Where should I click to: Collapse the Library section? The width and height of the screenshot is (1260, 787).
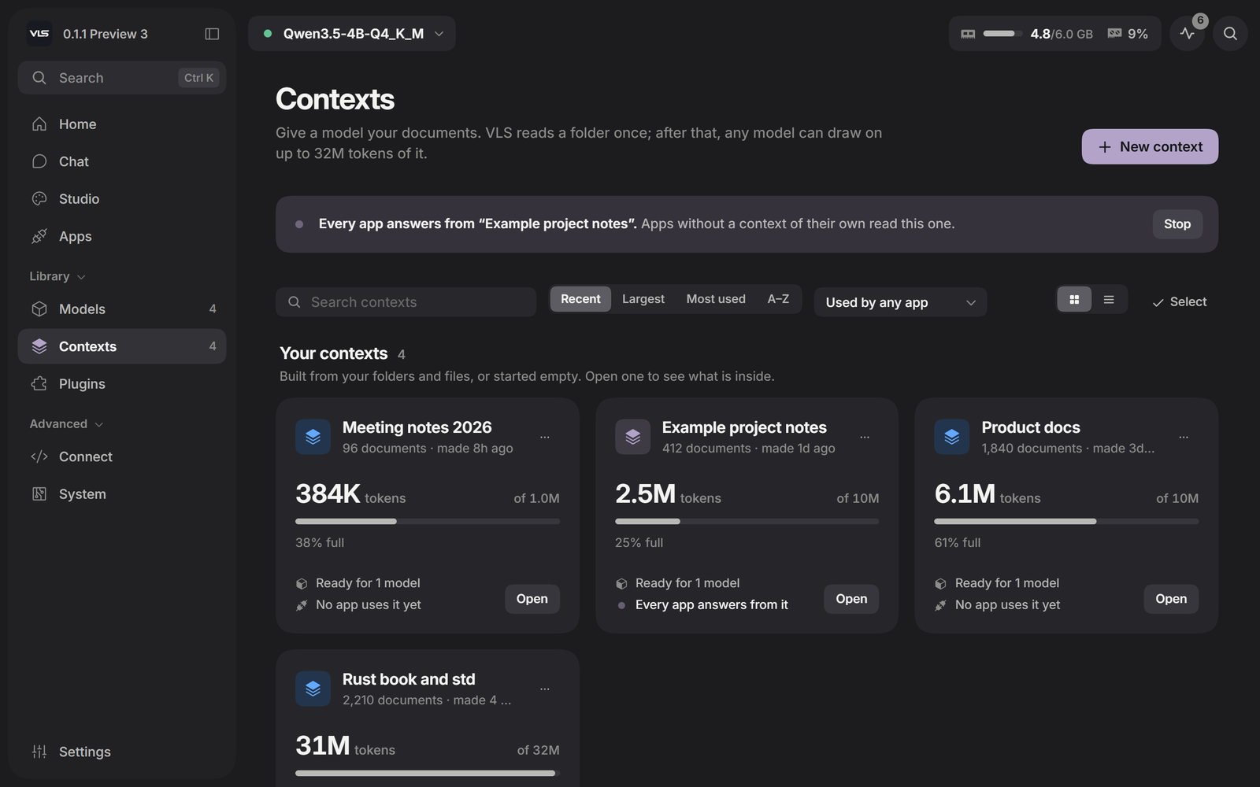[57, 276]
